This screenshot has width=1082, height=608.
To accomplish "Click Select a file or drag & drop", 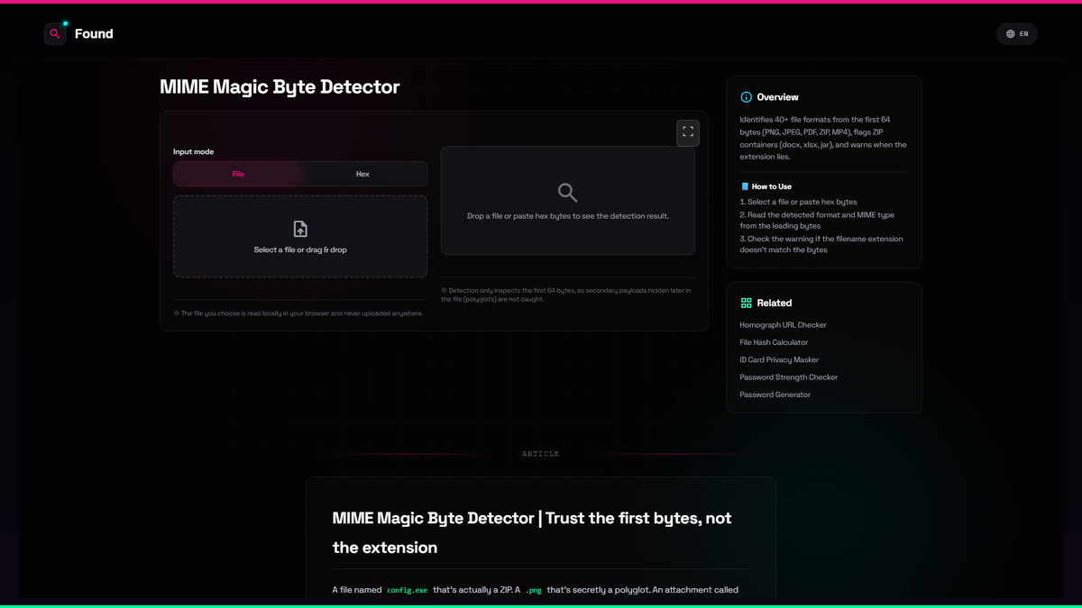I will 300,250.
